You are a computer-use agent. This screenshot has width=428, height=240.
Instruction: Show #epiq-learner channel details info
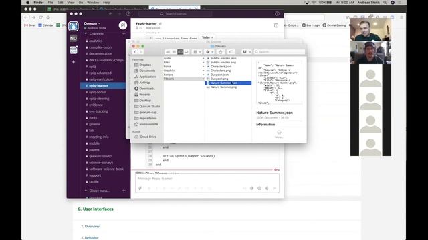pyautogui.click(x=276, y=25)
